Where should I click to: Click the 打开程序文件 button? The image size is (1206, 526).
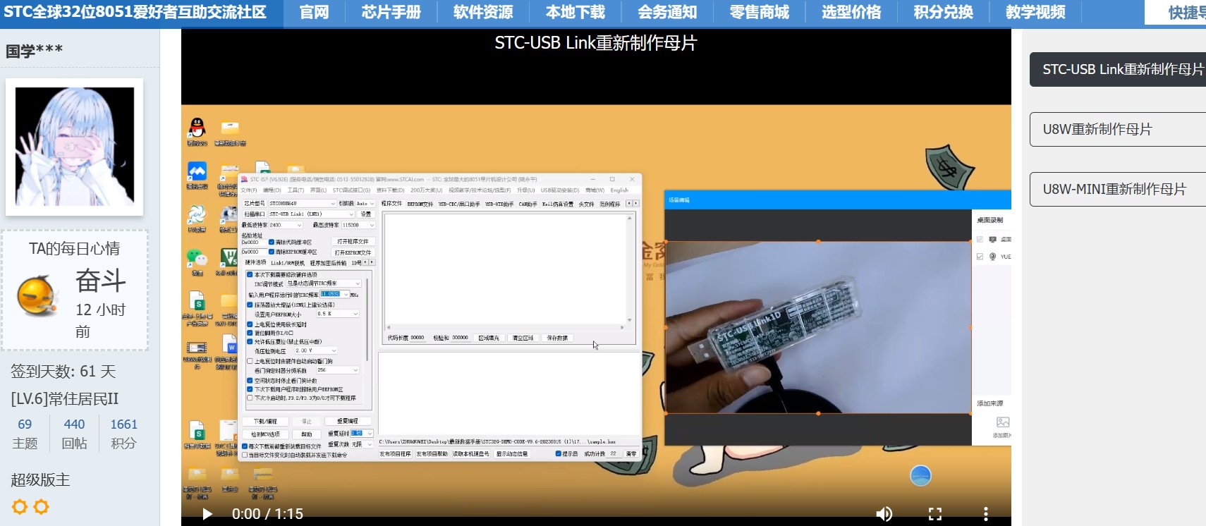pos(353,241)
